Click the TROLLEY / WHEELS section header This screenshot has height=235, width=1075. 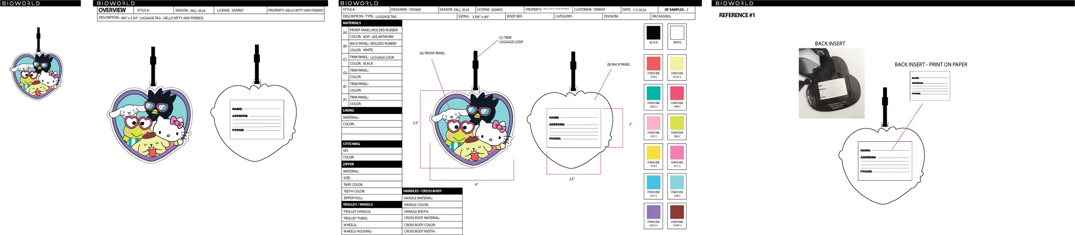pos(372,204)
